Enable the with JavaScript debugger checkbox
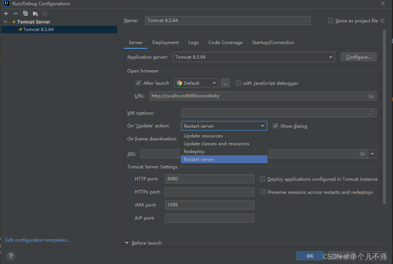Screen dimensions: 393x264 238,83
